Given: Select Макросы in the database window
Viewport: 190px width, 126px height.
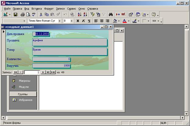Looking at the screenshot, I should (24, 81).
